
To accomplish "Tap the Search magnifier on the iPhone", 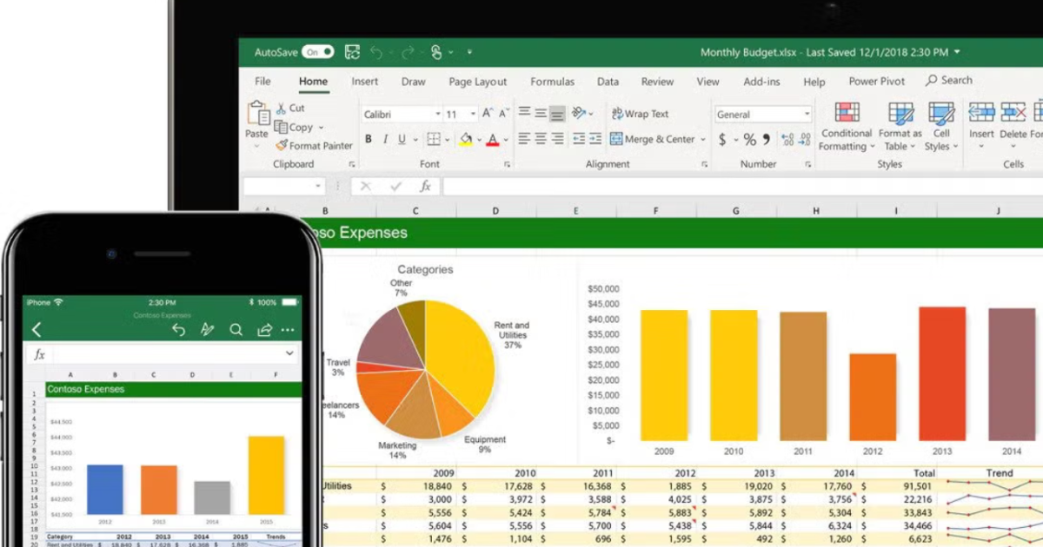I will [236, 330].
